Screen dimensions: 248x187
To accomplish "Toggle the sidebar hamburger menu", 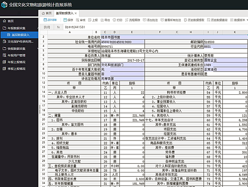I will click(19, 13).
